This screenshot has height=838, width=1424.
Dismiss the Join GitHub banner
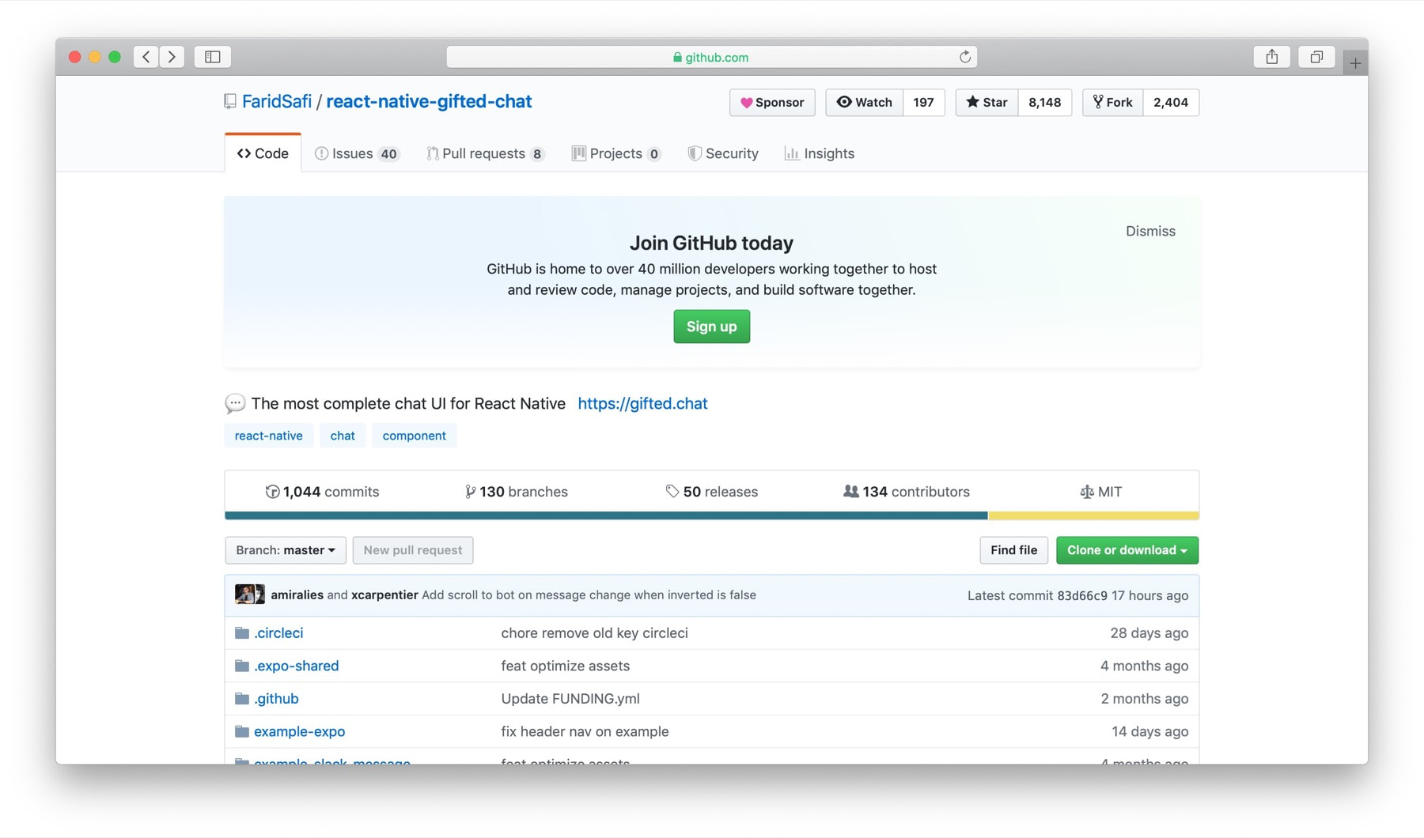(1150, 231)
